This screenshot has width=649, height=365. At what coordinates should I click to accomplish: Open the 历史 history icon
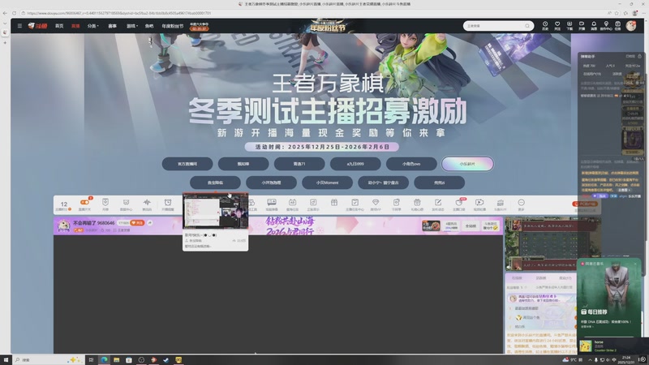(545, 26)
